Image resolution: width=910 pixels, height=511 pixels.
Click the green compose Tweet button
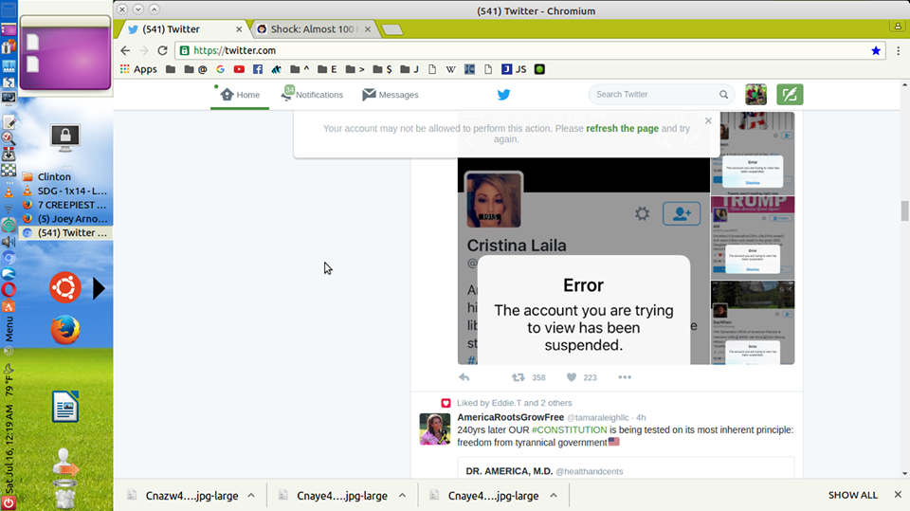click(x=790, y=94)
